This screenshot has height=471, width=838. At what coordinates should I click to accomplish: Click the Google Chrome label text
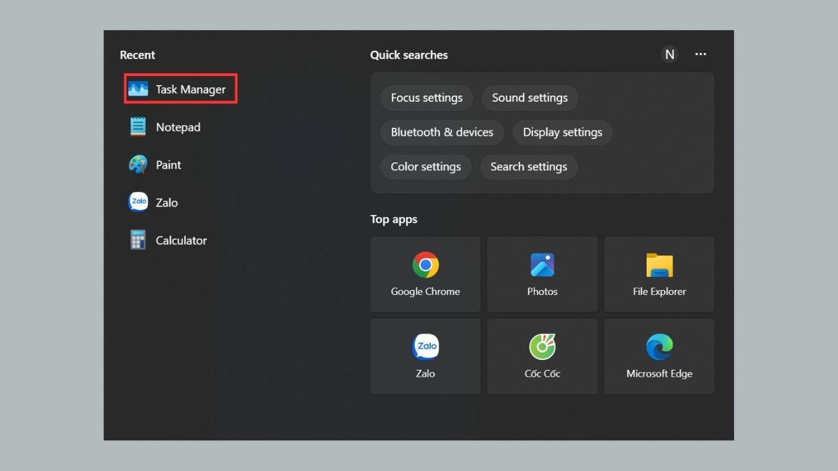tap(425, 292)
